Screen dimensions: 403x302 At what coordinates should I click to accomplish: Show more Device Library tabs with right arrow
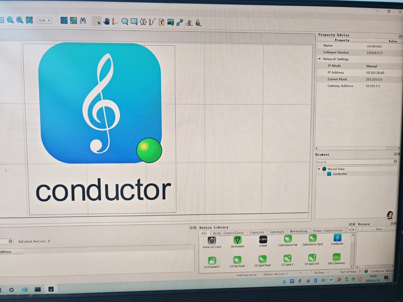tap(353, 230)
